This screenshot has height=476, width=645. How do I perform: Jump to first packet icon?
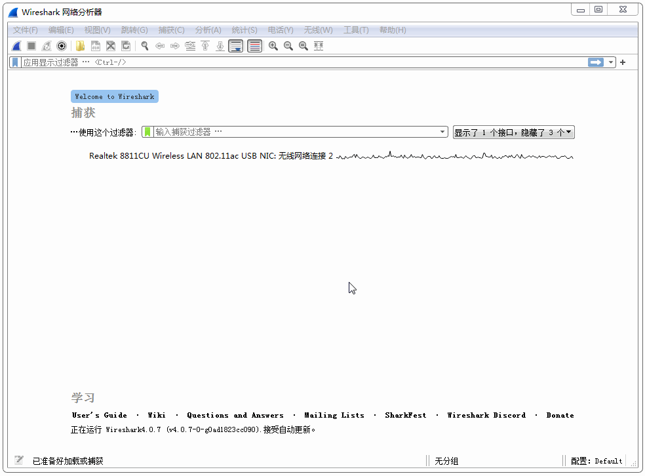(x=205, y=46)
